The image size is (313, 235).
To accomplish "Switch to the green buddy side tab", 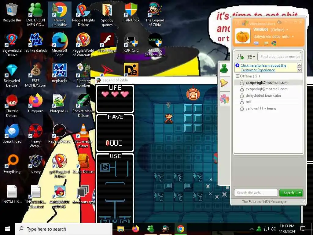I will coord(224,69).
